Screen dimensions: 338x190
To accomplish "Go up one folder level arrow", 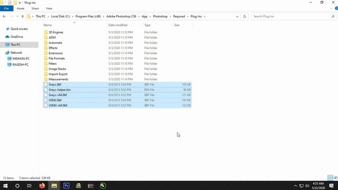I will (23, 16).
